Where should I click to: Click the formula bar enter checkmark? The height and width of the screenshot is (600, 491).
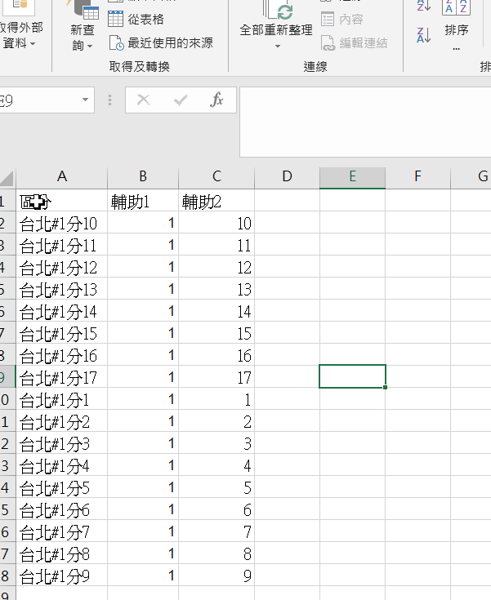[x=181, y=100]
